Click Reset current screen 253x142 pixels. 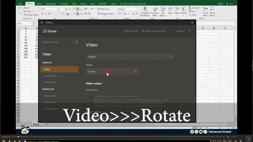[154, 31]
